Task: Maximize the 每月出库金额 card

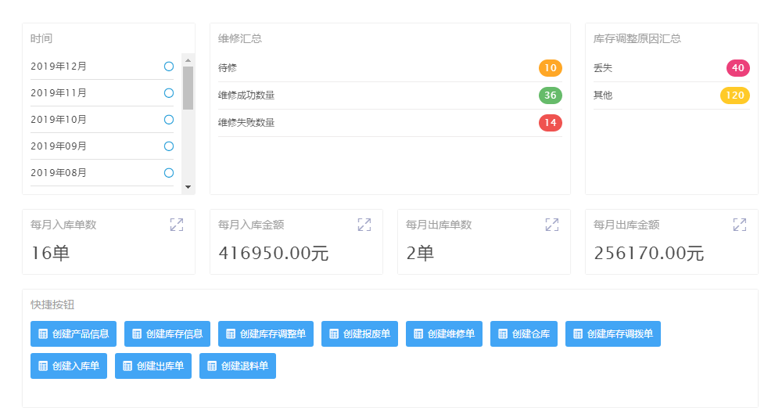Action: [740, 225]
